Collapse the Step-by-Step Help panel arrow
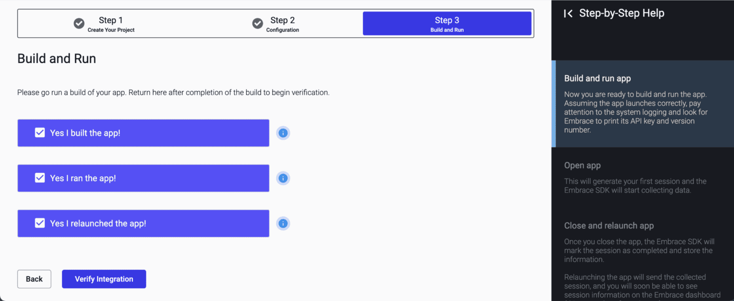734x301 pixels. [x=568, y=14]
